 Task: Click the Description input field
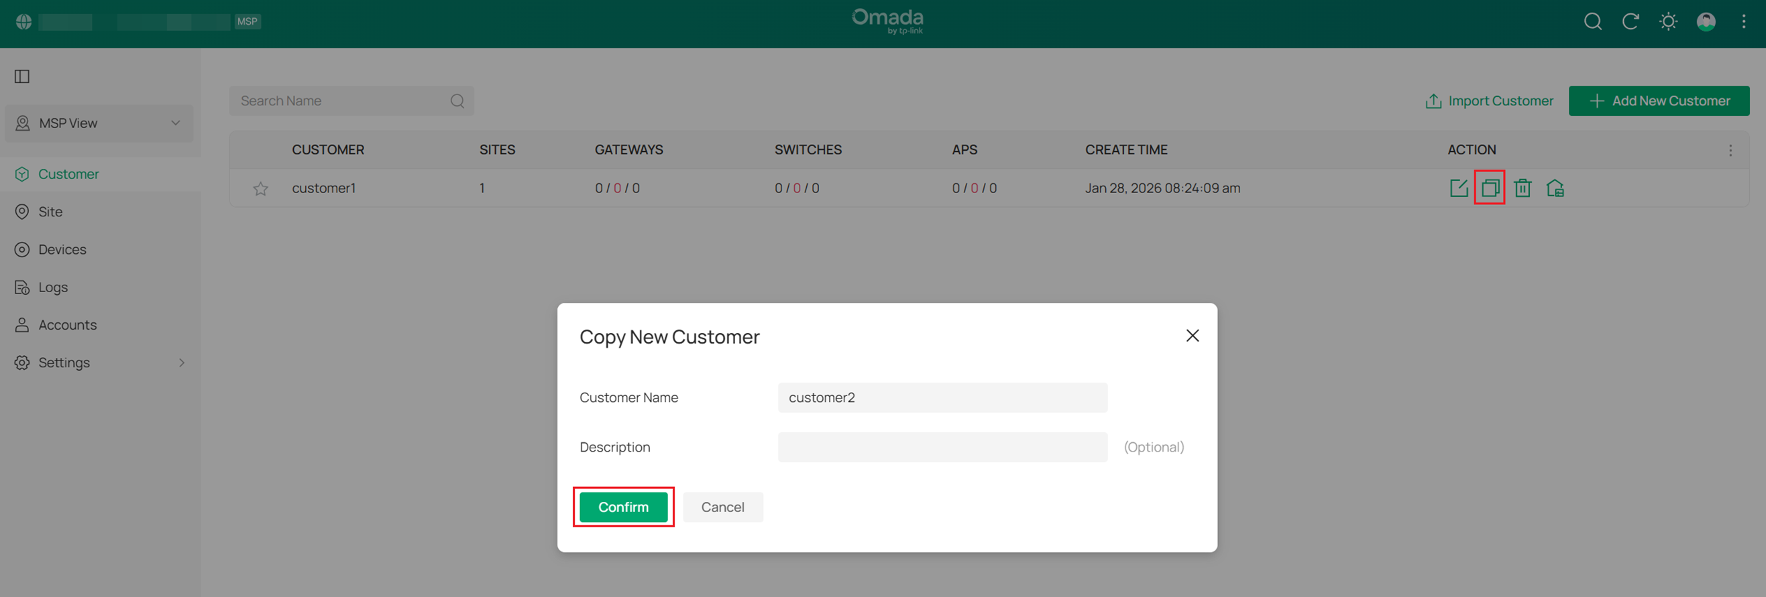point(942,447)
